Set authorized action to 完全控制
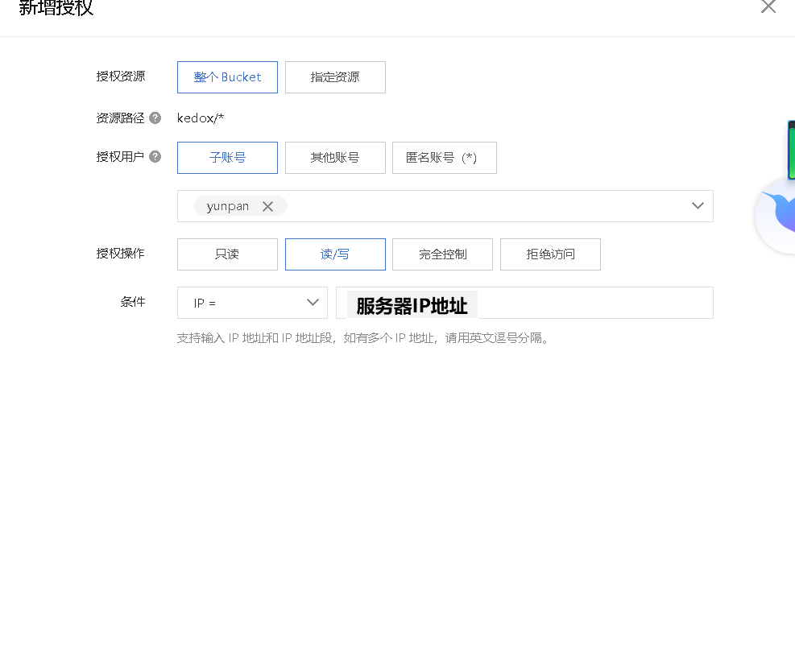Image resolution: width=795 pixels, height=661 pixels. tap(442, 254)
